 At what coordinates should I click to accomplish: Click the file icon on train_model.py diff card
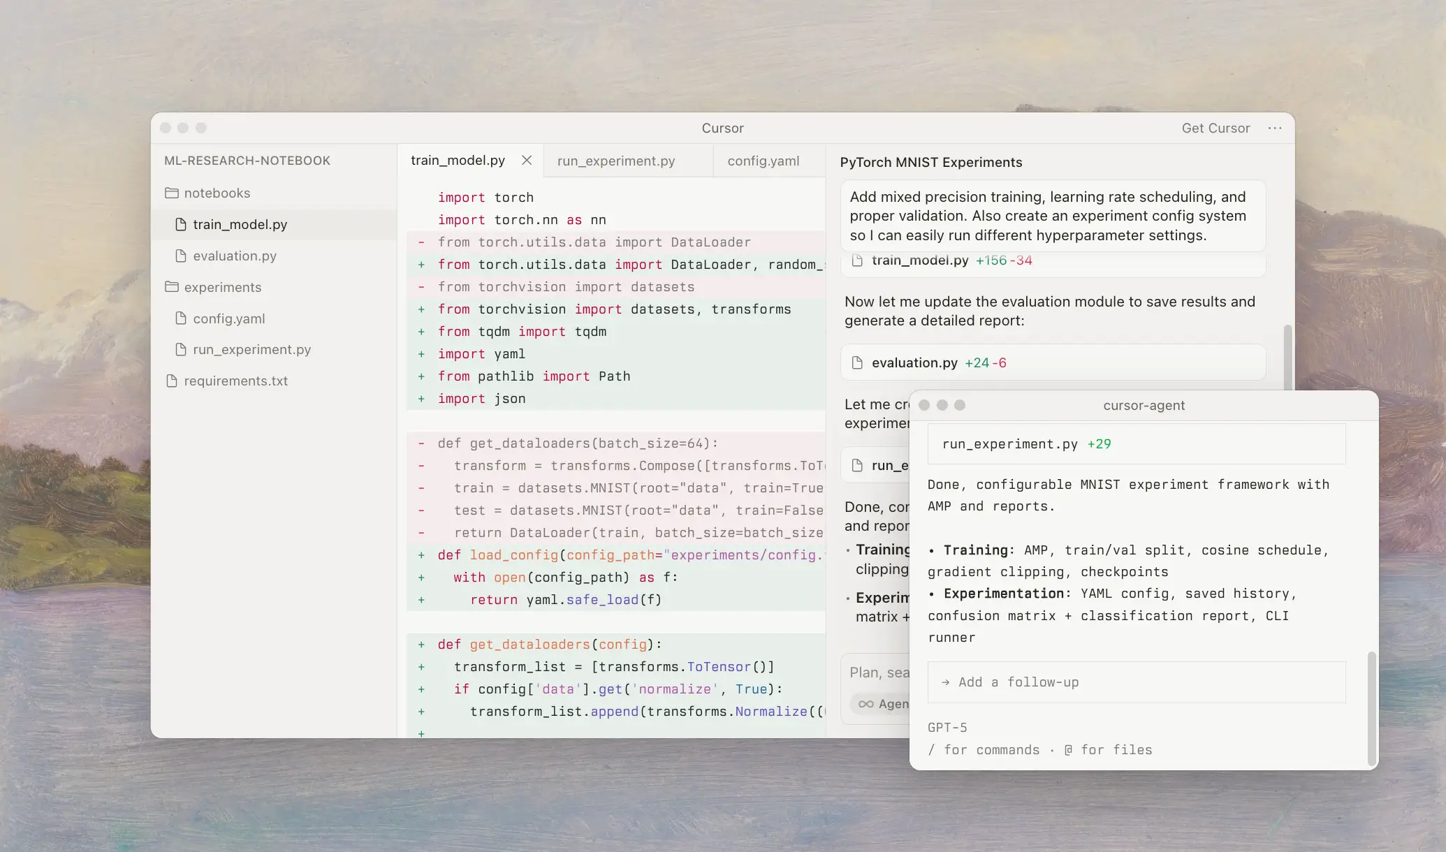859,260
